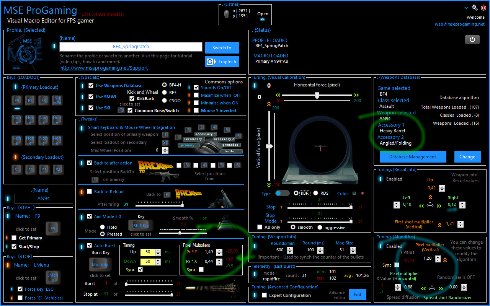The height and width of the screenshot is (306, 490).
Task: Select the S2 key in Secondary Loadout
Action: pos(30,169)
